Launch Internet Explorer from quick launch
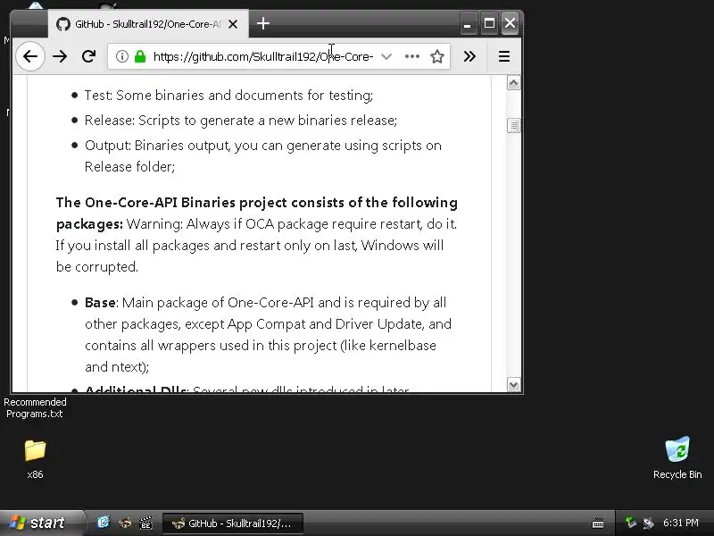Image resolution: width=714 pixels, height=536 pixels. (x=104, y=523)
